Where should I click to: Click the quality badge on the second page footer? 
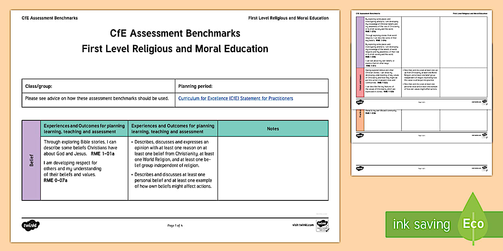click(x=484, y=102)
